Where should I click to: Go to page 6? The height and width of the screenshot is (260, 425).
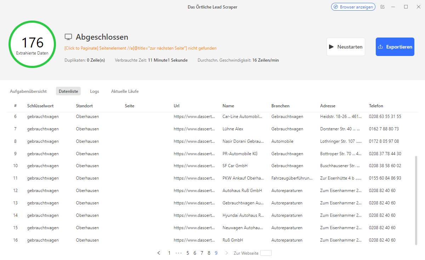[x=195, y=253]
